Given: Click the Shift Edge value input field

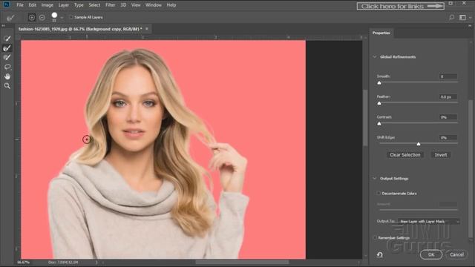Looking at the screenshot, I should click(x=448, y=138).
